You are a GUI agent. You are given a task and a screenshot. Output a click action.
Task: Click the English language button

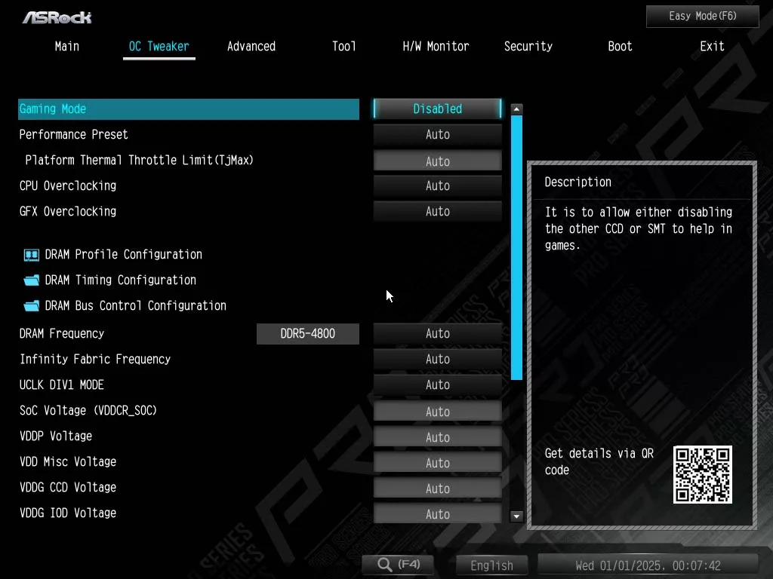coord(491,565)
